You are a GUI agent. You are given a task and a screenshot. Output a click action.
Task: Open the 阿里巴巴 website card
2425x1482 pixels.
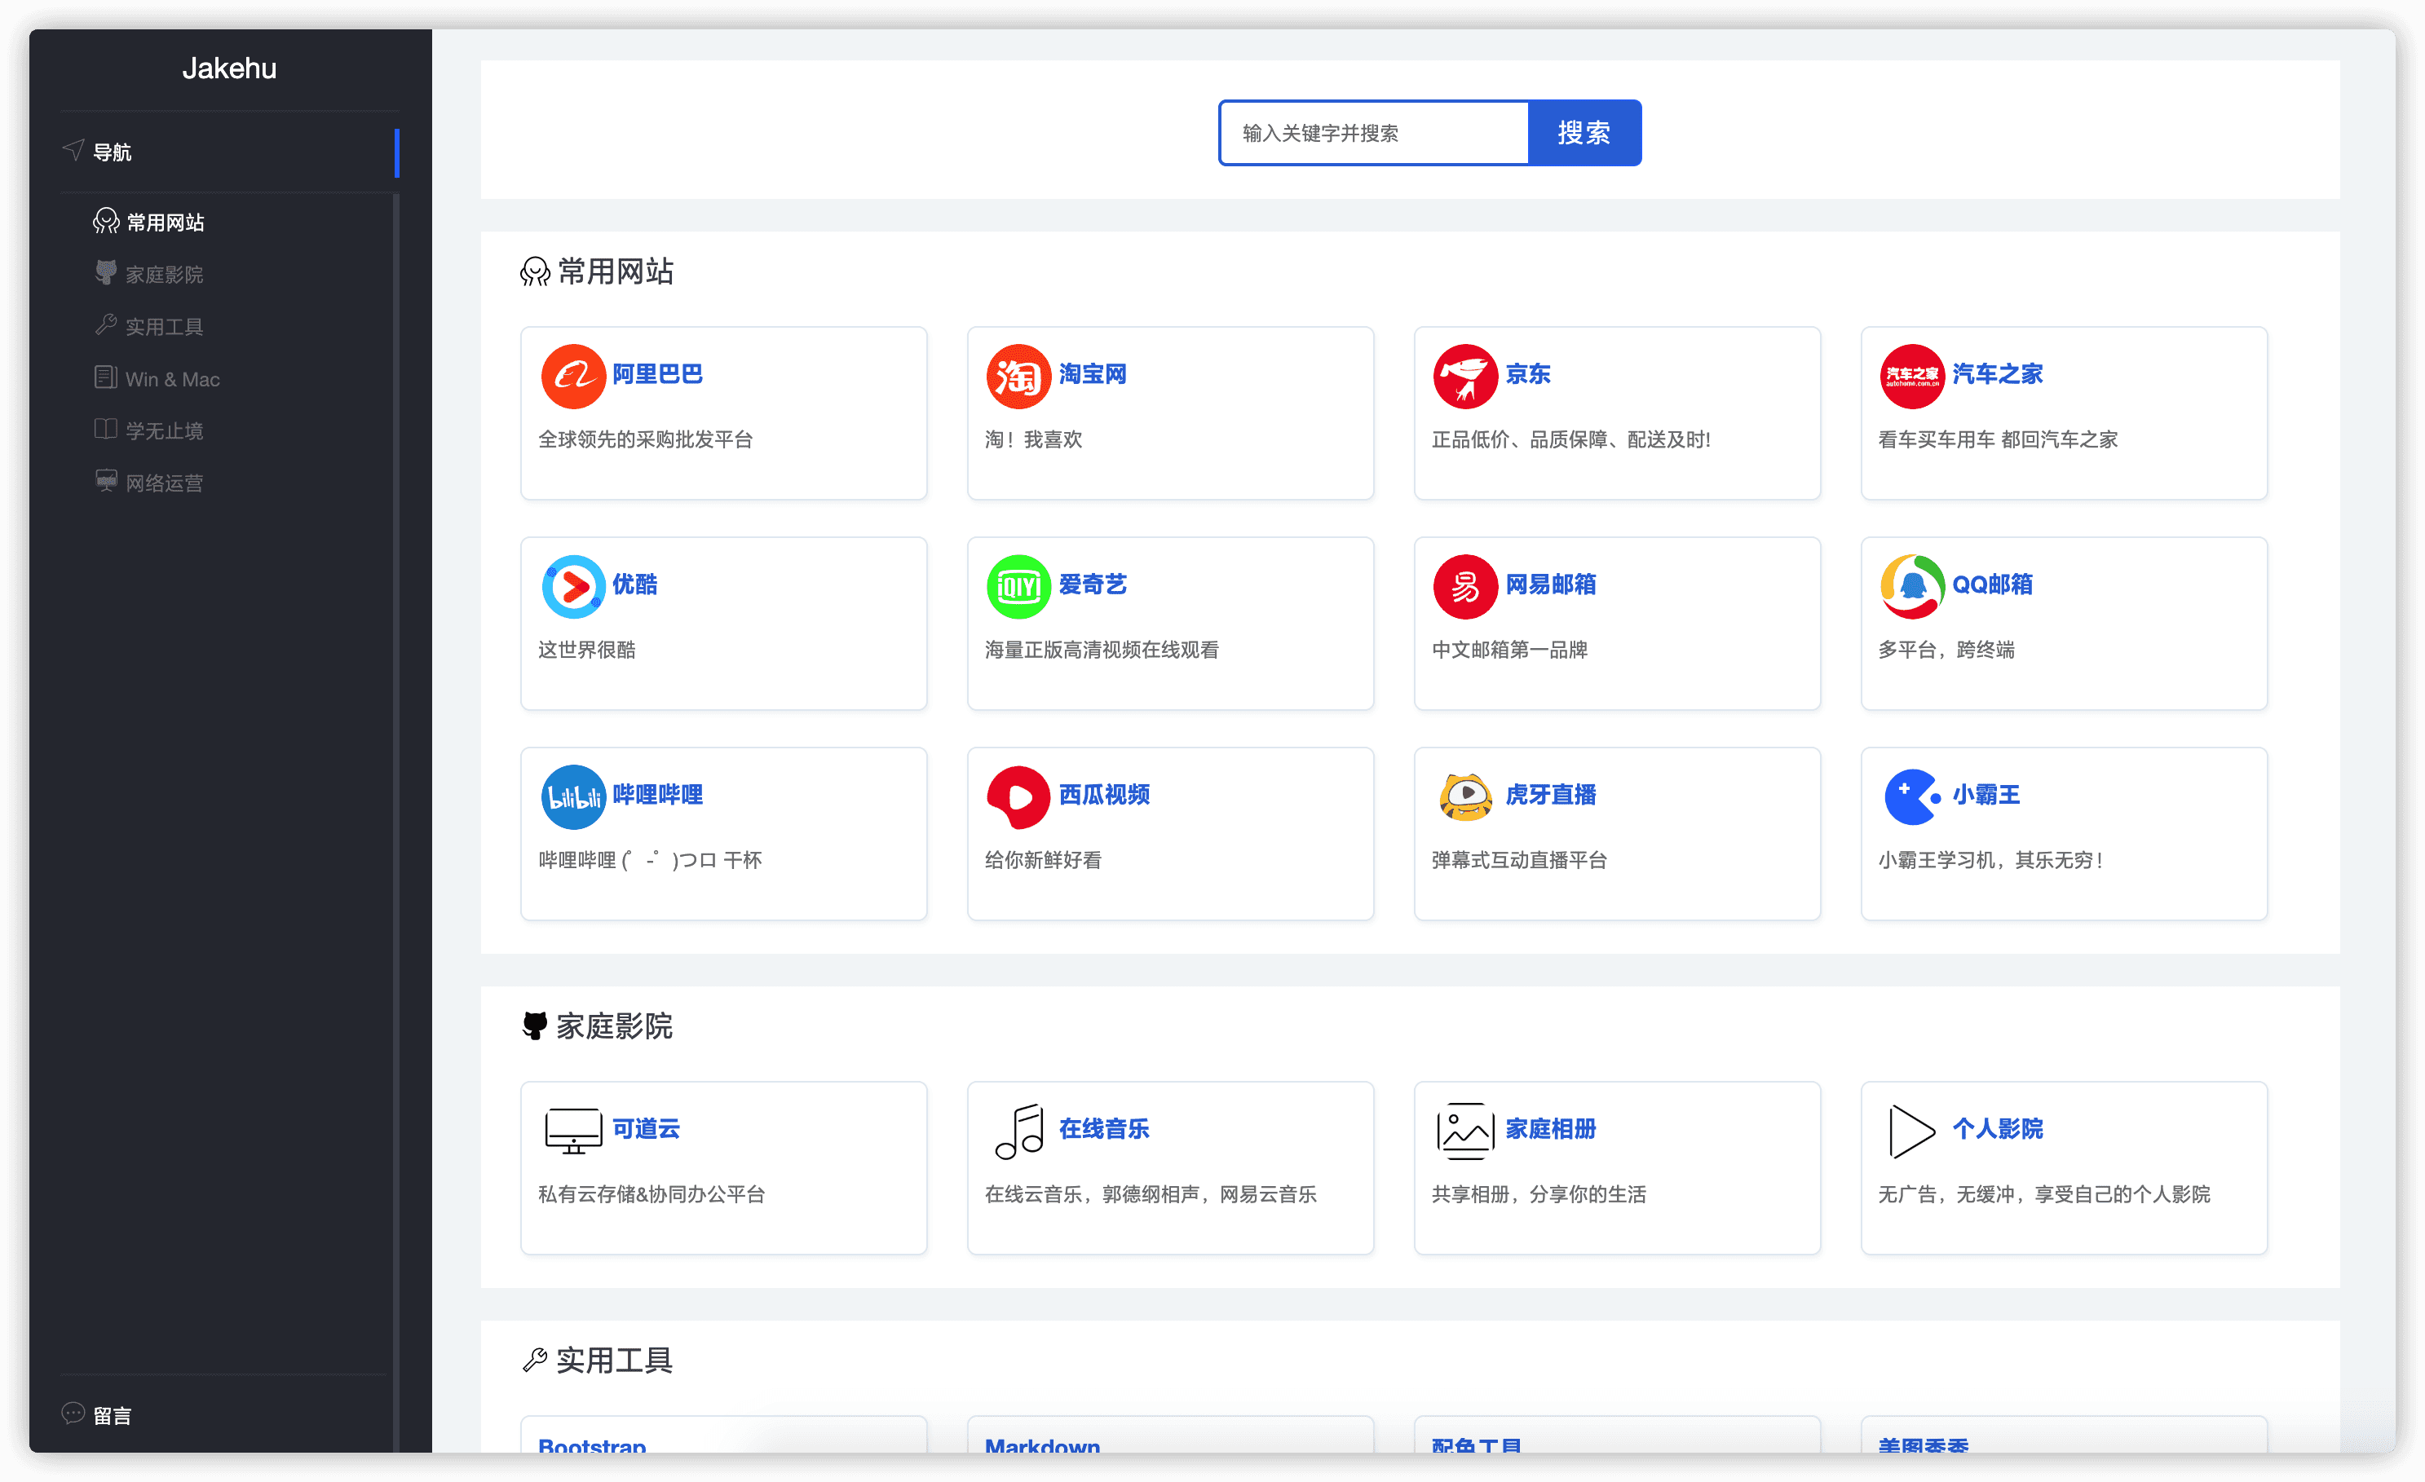coord(723,413)
